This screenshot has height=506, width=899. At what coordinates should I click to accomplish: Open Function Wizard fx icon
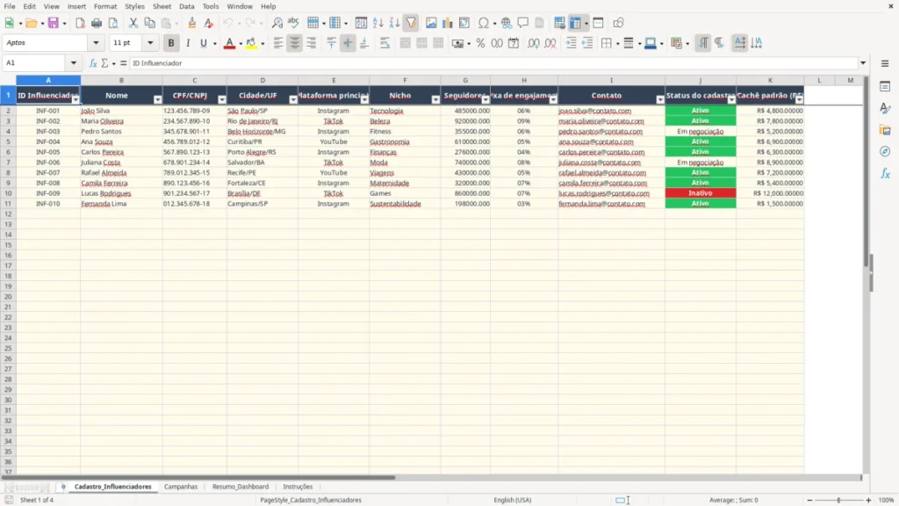93,63
